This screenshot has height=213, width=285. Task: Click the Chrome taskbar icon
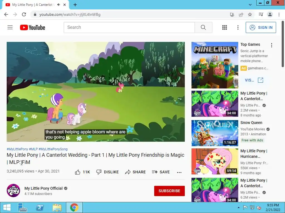tap(74, 207)
